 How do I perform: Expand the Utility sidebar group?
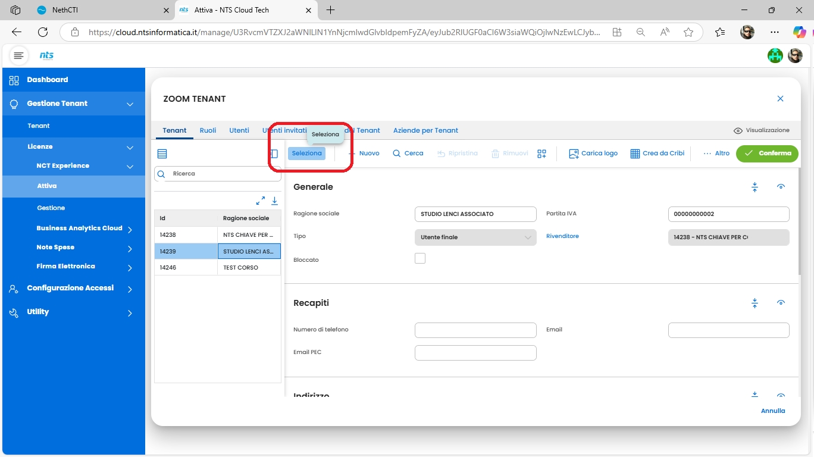click(130, 313)
